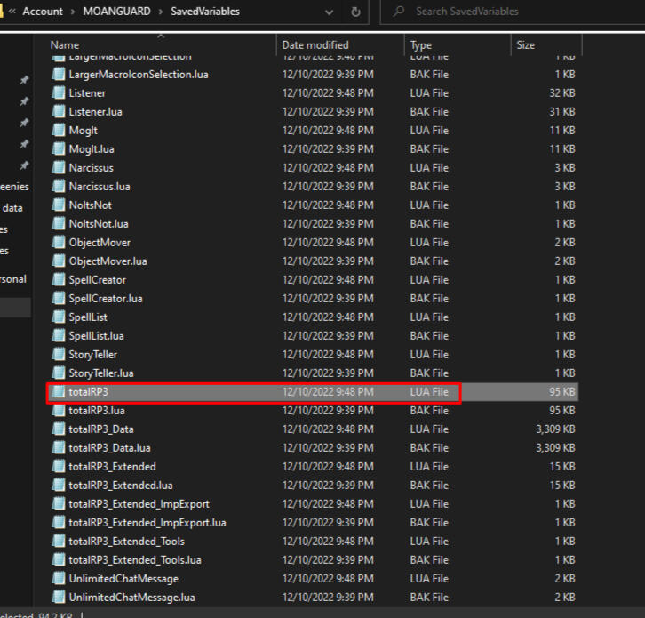
Task: Click the magnifier icon in the search box
Action: (x=398, y=12)
